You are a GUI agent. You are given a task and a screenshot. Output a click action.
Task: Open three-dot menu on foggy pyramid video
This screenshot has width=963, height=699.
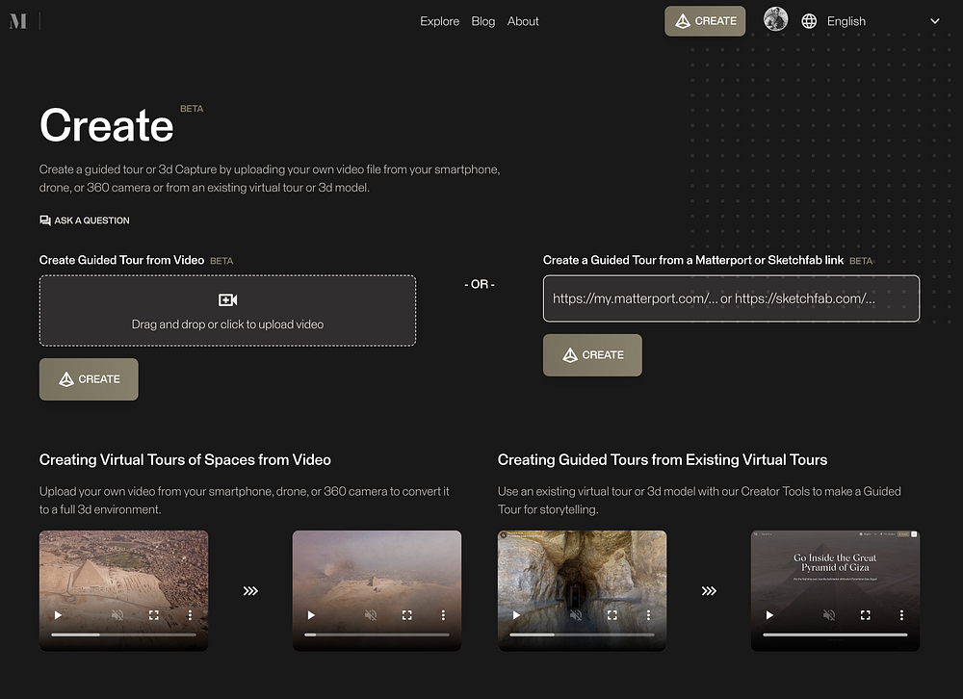pos(443,615)
